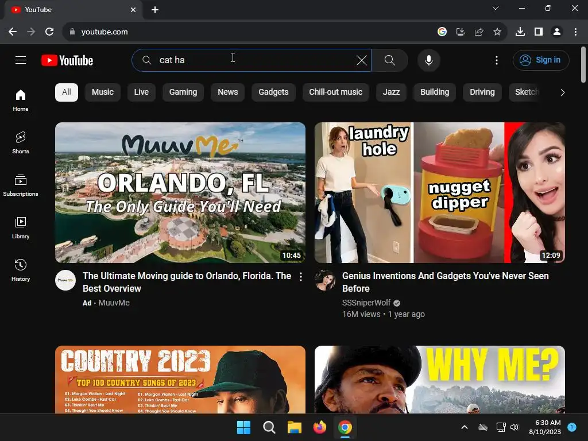
Task: Click the install app icon in address bar
Action: (x=460, y=32)
